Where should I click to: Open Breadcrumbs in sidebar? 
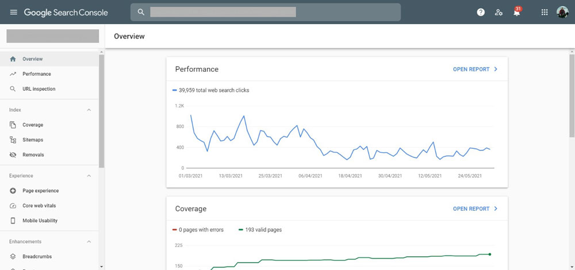click(49, 257)
